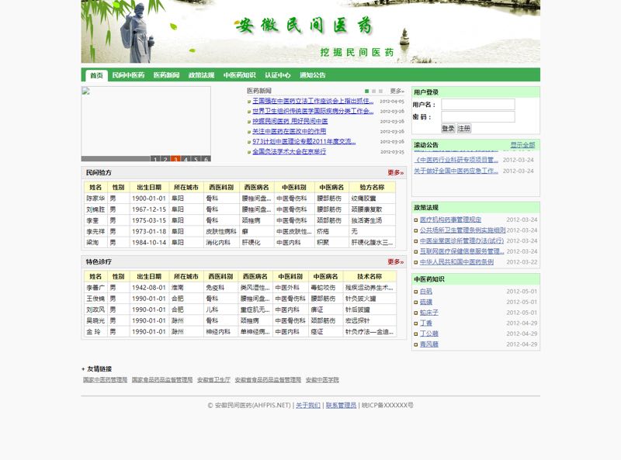Screen dimensions: 621x460
Task: Go to the 认证中心 navigation tab
Action: (277, 75)
